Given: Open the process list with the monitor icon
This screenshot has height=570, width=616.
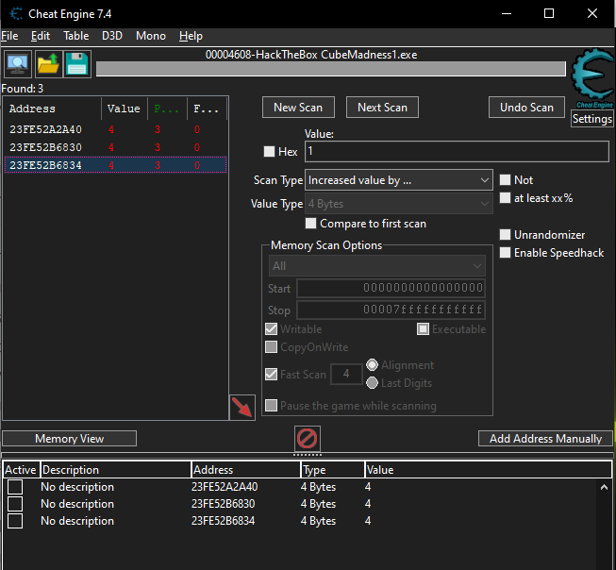Looking at the screenshot, I should (x=18, y=64).
